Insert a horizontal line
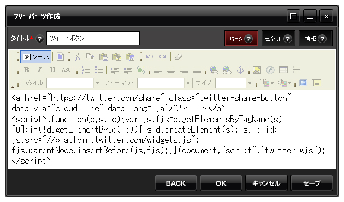 pos(296,70)
